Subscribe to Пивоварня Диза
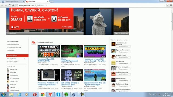The image size is (173, 97). [x=123, y=75]
